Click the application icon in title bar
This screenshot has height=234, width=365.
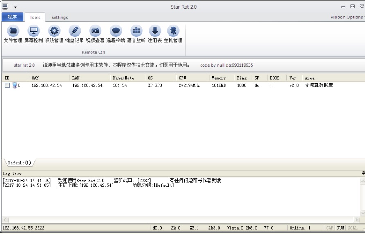pos(5,7)
